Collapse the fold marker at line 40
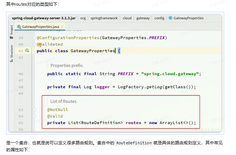This screenshot has height=155, width=236. (x=34, y=44)
